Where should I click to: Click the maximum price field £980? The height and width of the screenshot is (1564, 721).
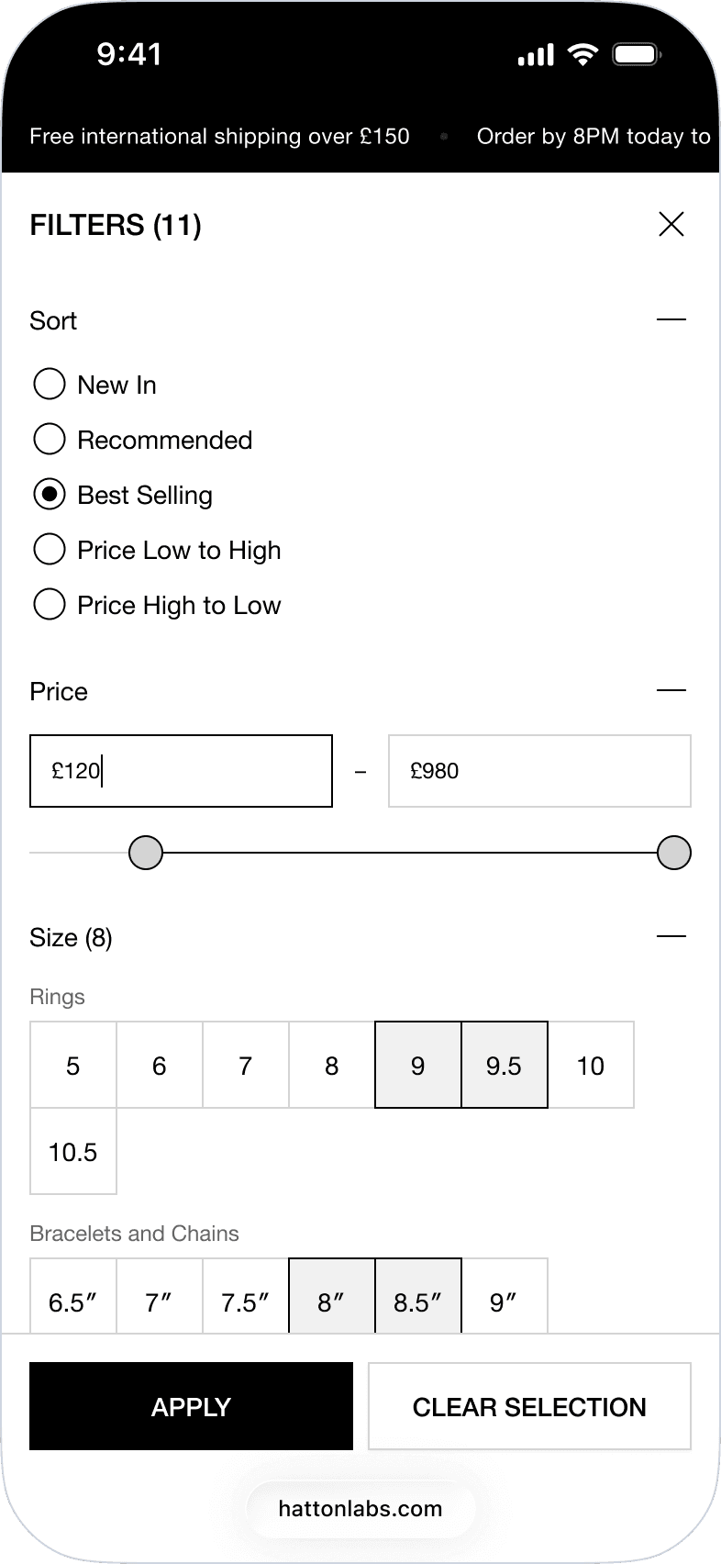(539, 771)
